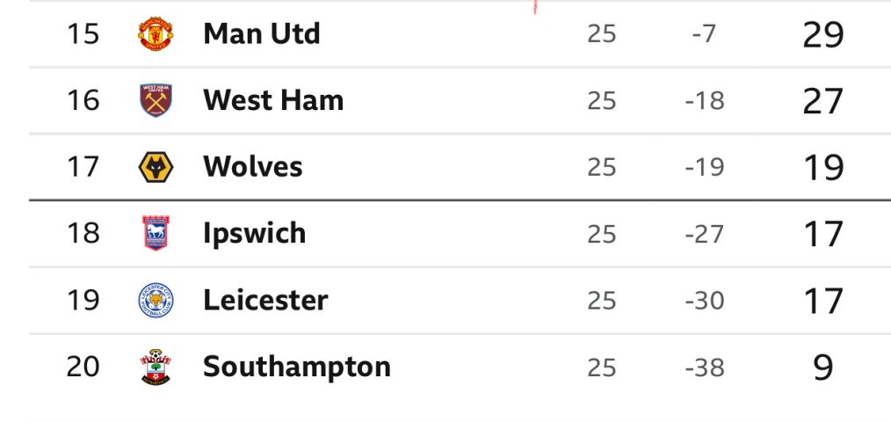
Task: Click the Wolves wolf-head badge
Action: tap(156, 167)
